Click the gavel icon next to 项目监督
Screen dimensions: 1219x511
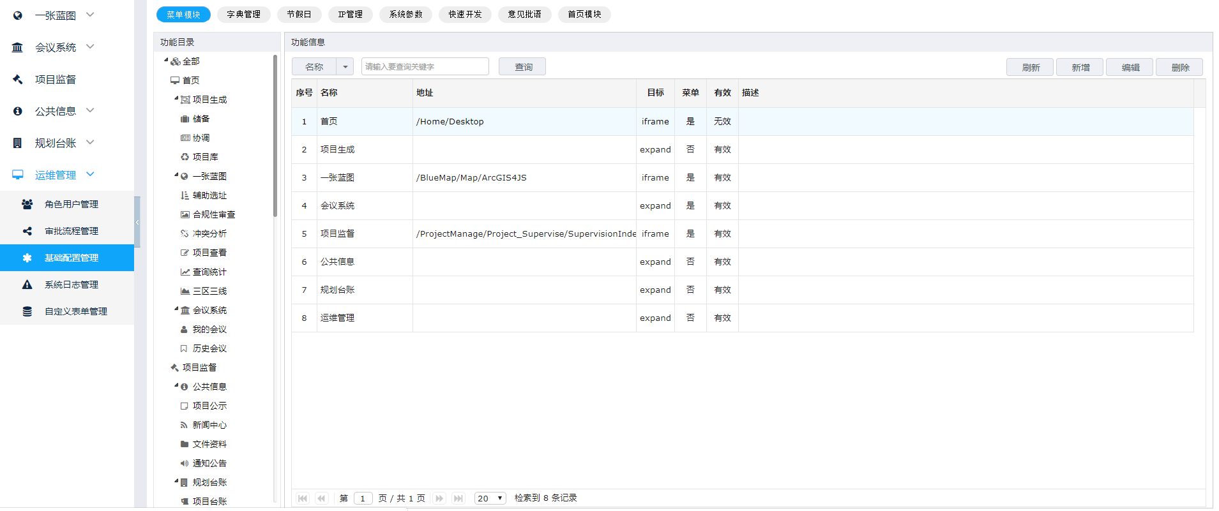click(18, 79)
